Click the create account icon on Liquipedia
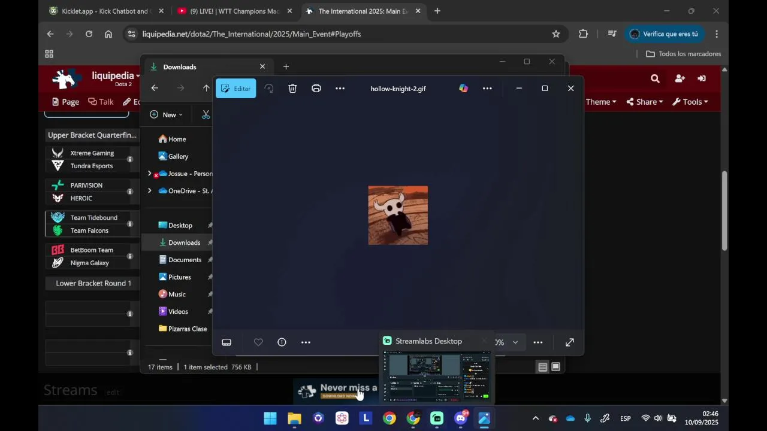The height and width of the screenshot is (431, 767). click(680, 78)
